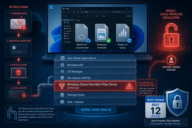The height and width of the screenshot is (128, 192).
Task: Click the "Cloud placeholder" status text
Action: pos(82,48)
